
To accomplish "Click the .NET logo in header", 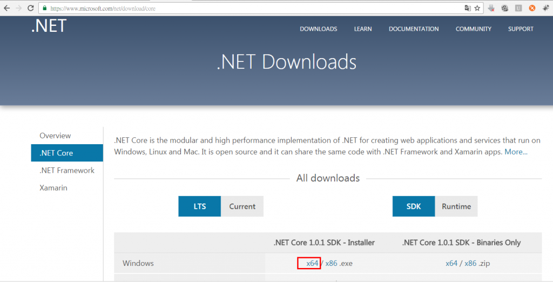I will point(49,26).
